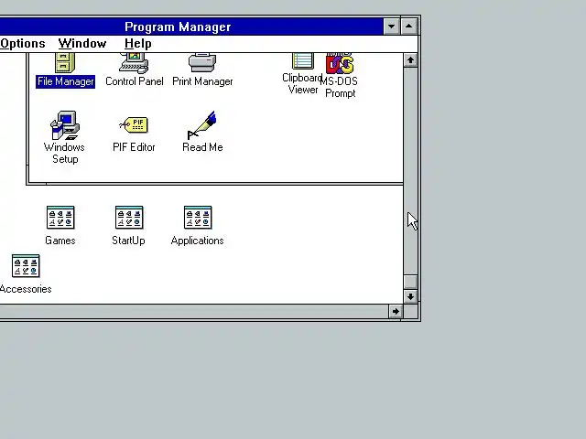Click the vertical scrollbar thumb box

[x=410, y=282]
